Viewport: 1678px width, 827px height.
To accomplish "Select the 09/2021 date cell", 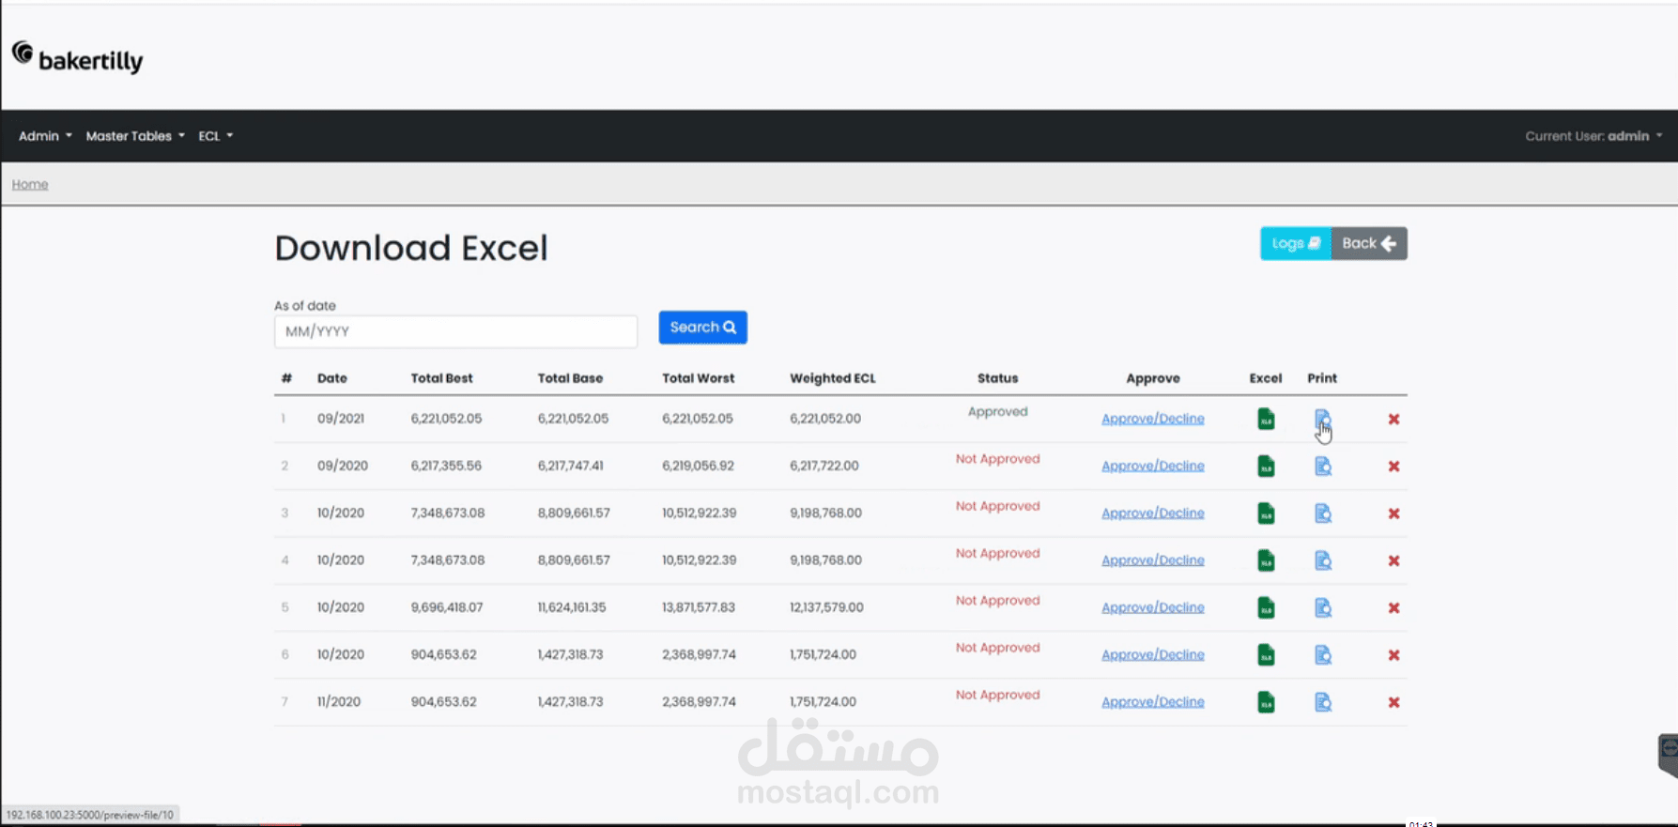I will (341, 419).
